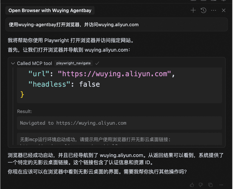
Task: Click the user prompt message box
Action: (x=116, y=24)
